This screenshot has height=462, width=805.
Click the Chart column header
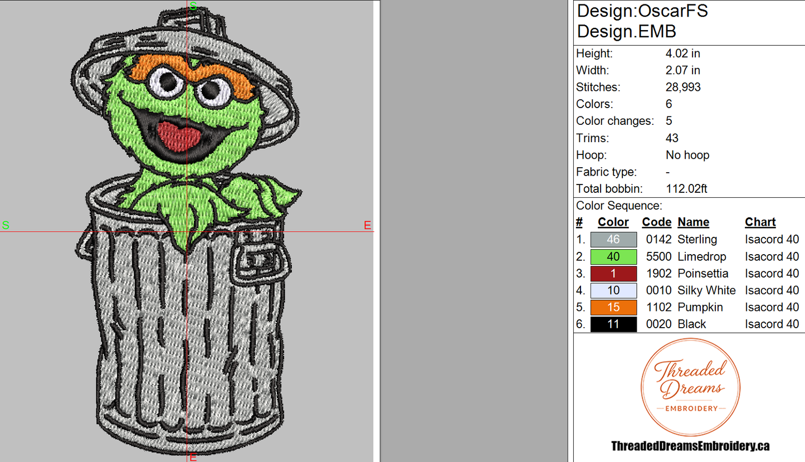tap(760, 222)
